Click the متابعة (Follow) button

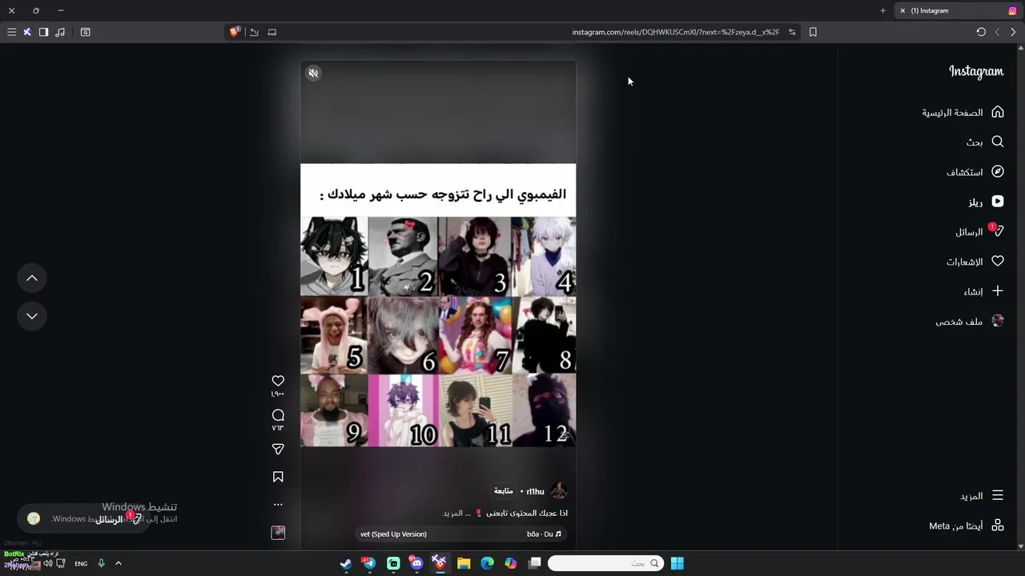click(x=504, y=491)
